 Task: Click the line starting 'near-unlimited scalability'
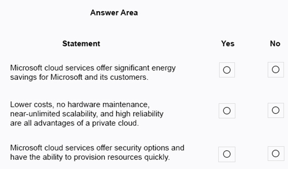[x=87, y=114]
